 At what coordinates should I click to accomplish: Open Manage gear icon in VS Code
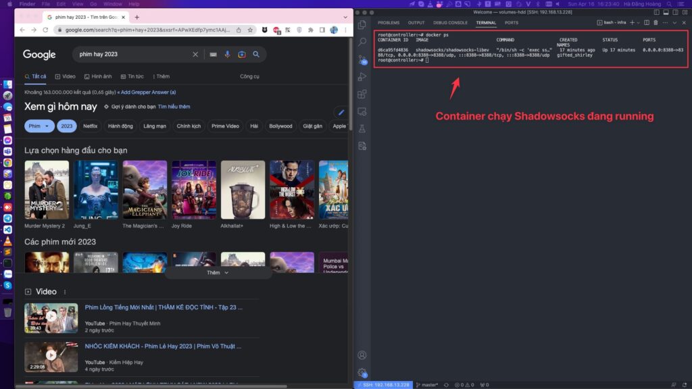point(362,373)
